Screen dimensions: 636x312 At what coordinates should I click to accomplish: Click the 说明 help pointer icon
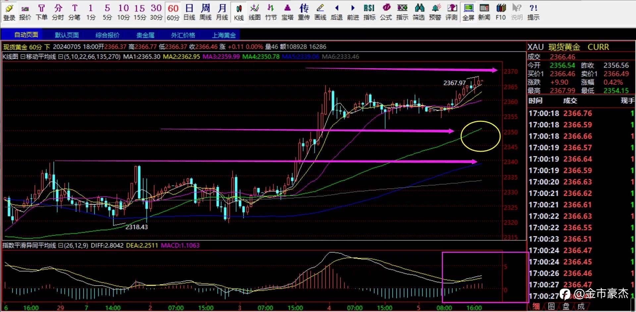(517, 12)
